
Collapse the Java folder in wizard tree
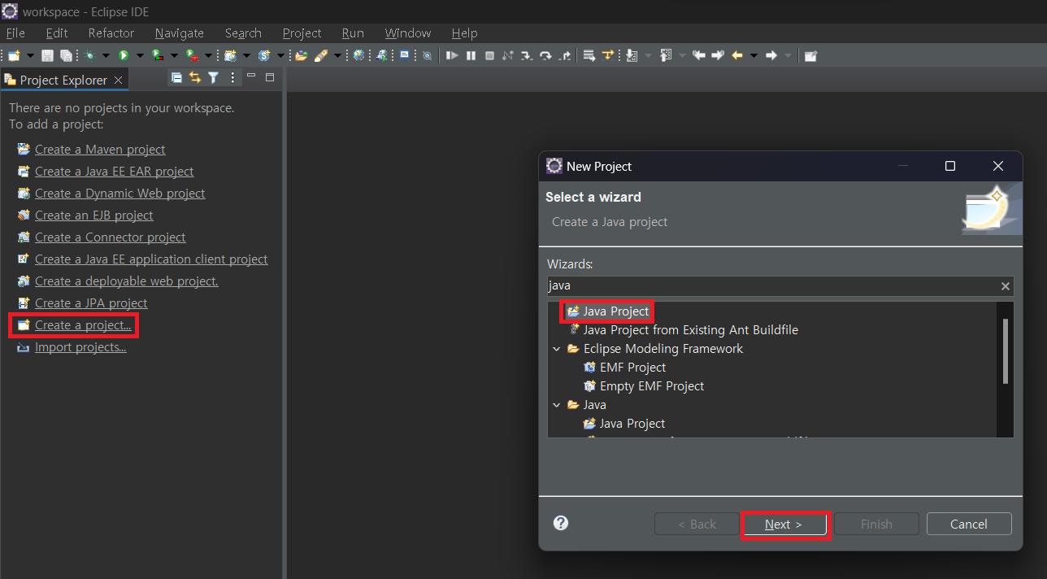click(557, 405)
